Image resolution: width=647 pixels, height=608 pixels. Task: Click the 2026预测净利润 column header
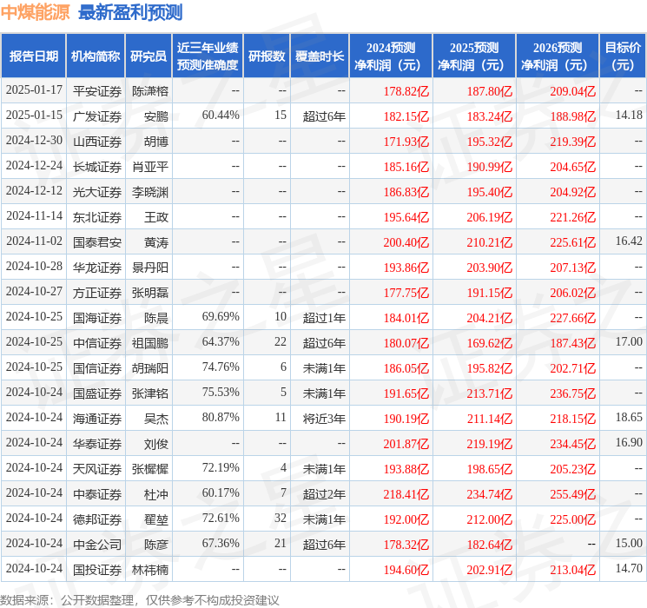click(x=557, y=56)
